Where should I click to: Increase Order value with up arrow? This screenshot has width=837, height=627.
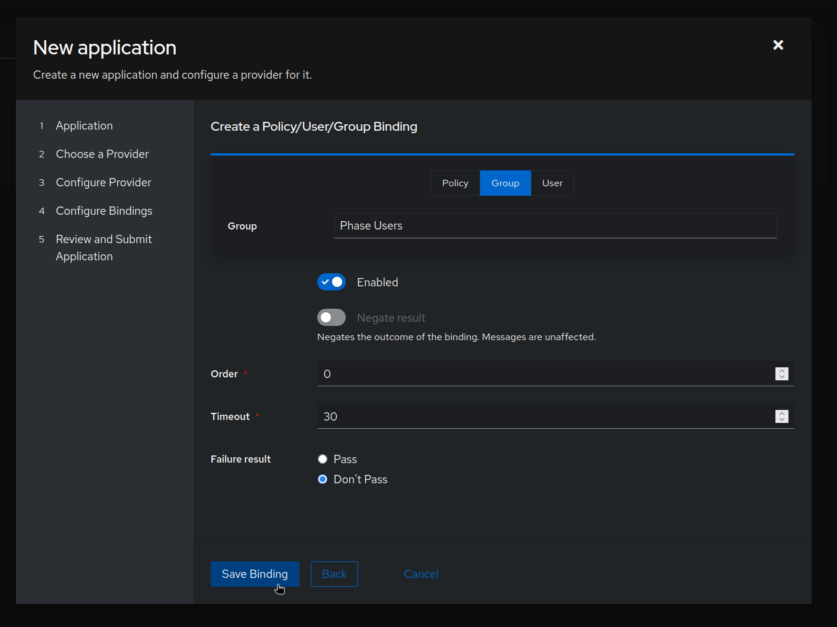(782, 371)
